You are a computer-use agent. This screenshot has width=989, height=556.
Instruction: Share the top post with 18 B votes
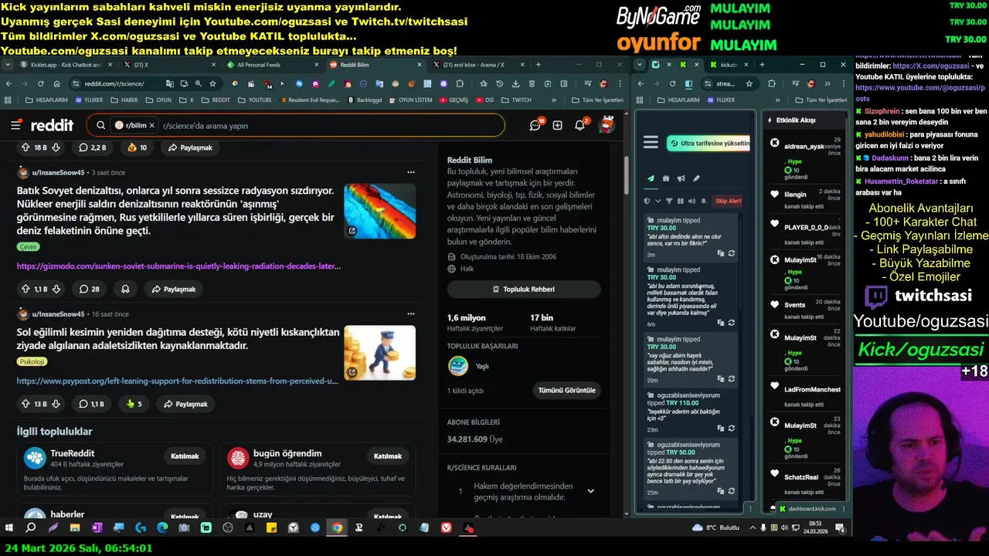click(x=189, y=147)
